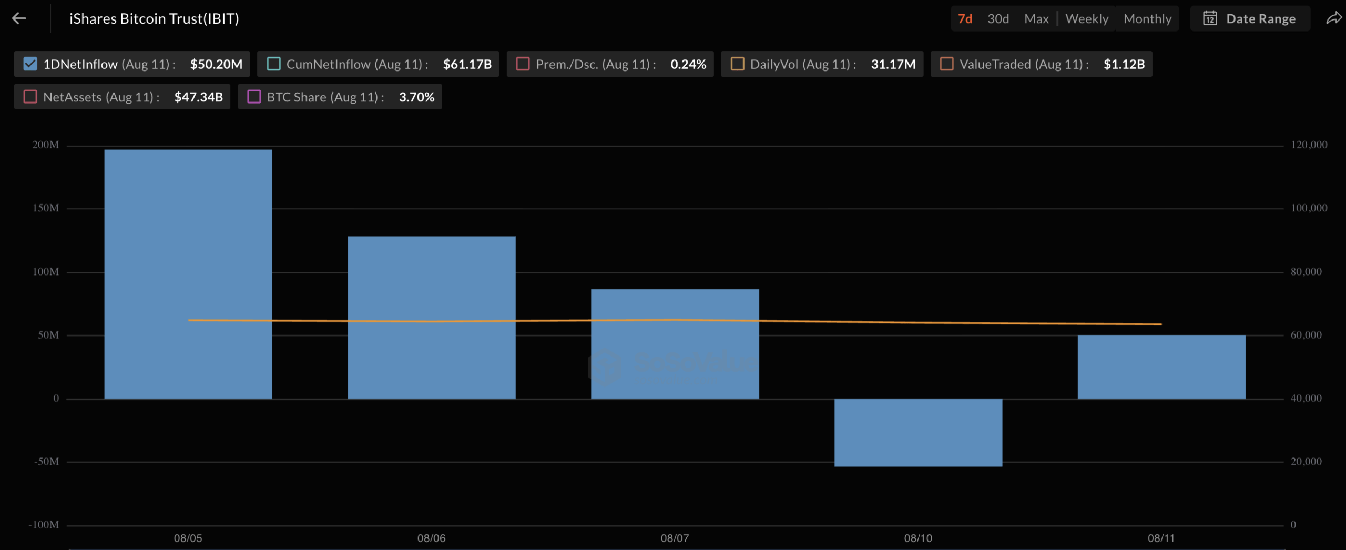Enable the NetAssets checkbox
The width and height of the screenshot is (1346, 550).
30,97
